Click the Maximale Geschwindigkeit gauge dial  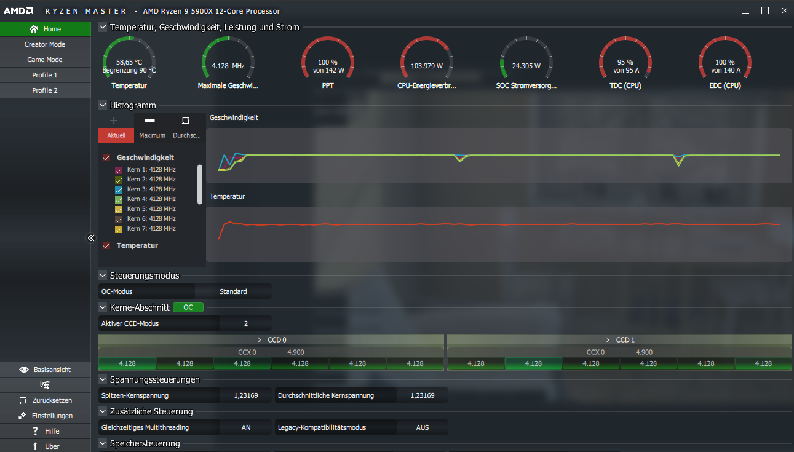pyautogui.click(x=228, y=57)
